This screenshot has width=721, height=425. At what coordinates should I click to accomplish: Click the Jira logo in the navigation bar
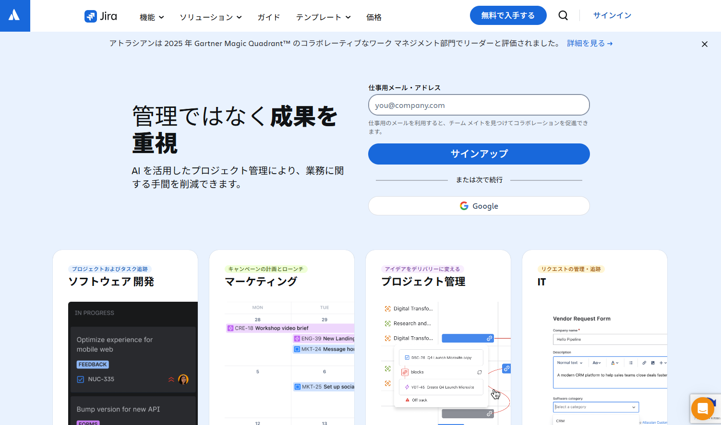[100, 16]
